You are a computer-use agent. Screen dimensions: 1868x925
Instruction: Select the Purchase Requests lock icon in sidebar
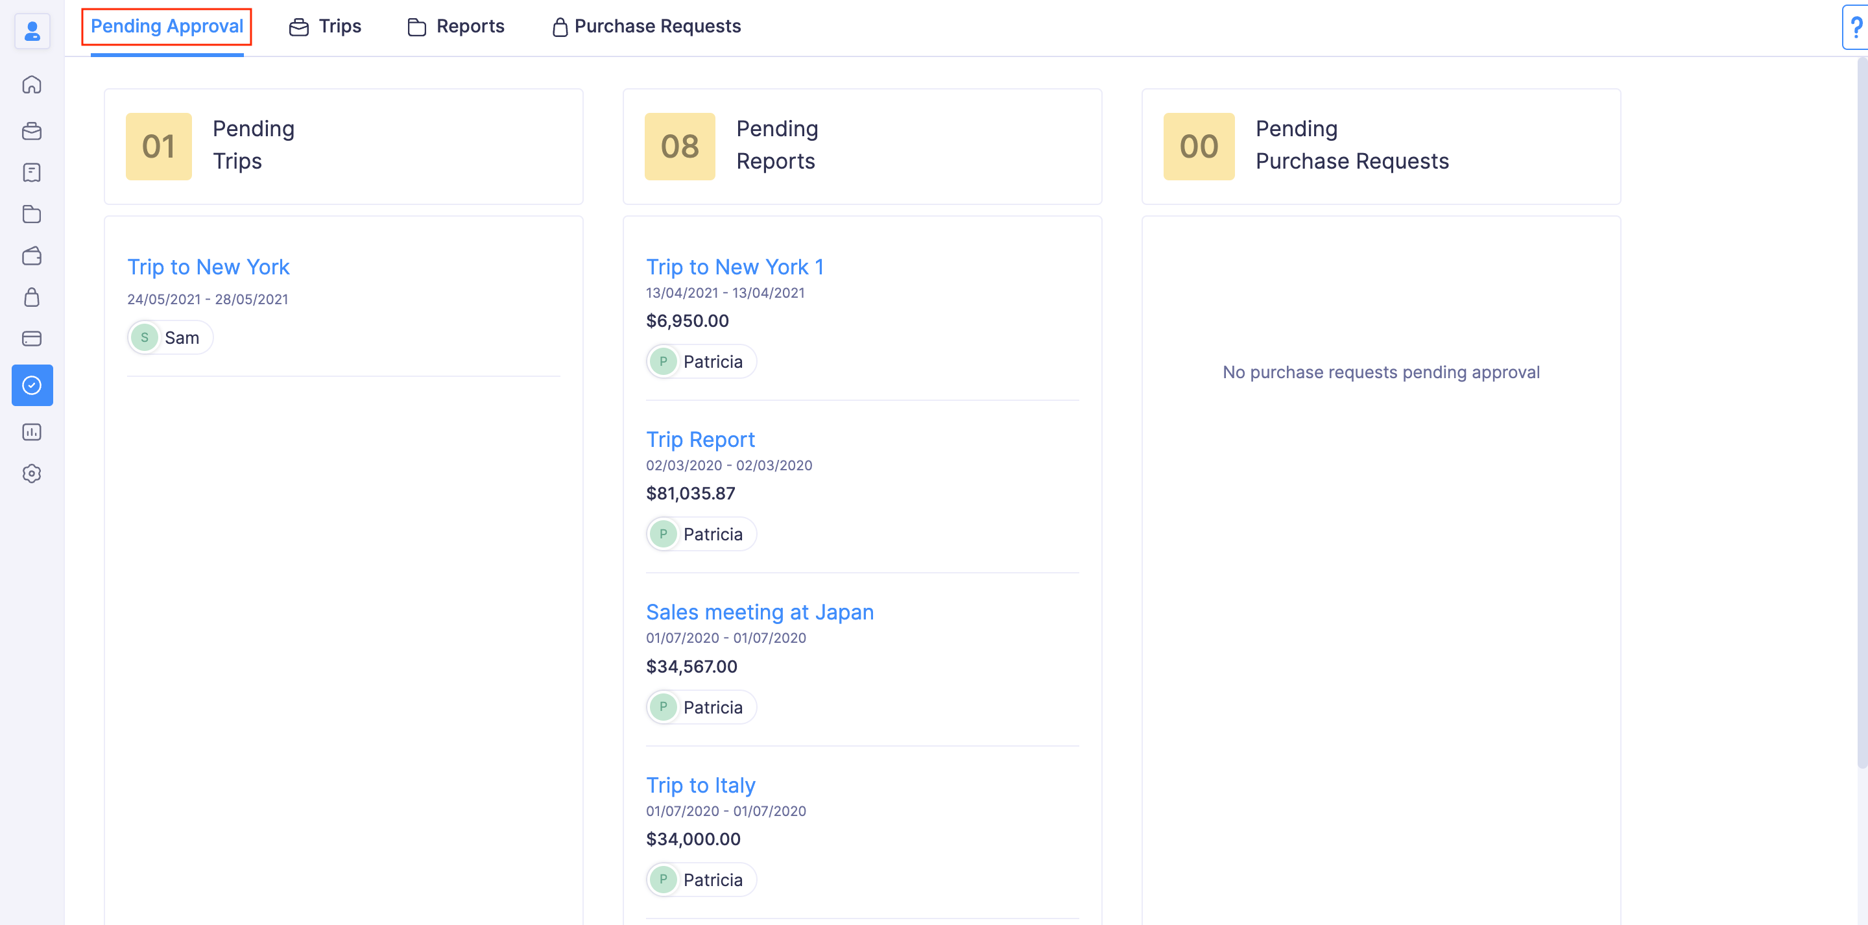32,298
